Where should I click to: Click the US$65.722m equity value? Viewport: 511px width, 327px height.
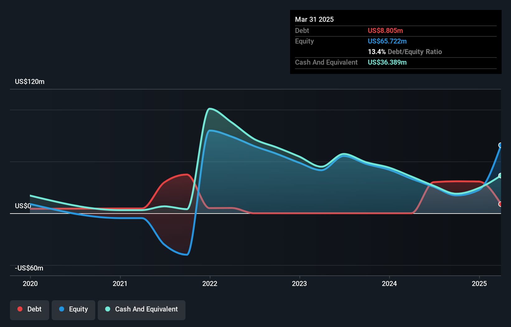tap(387, 41)
